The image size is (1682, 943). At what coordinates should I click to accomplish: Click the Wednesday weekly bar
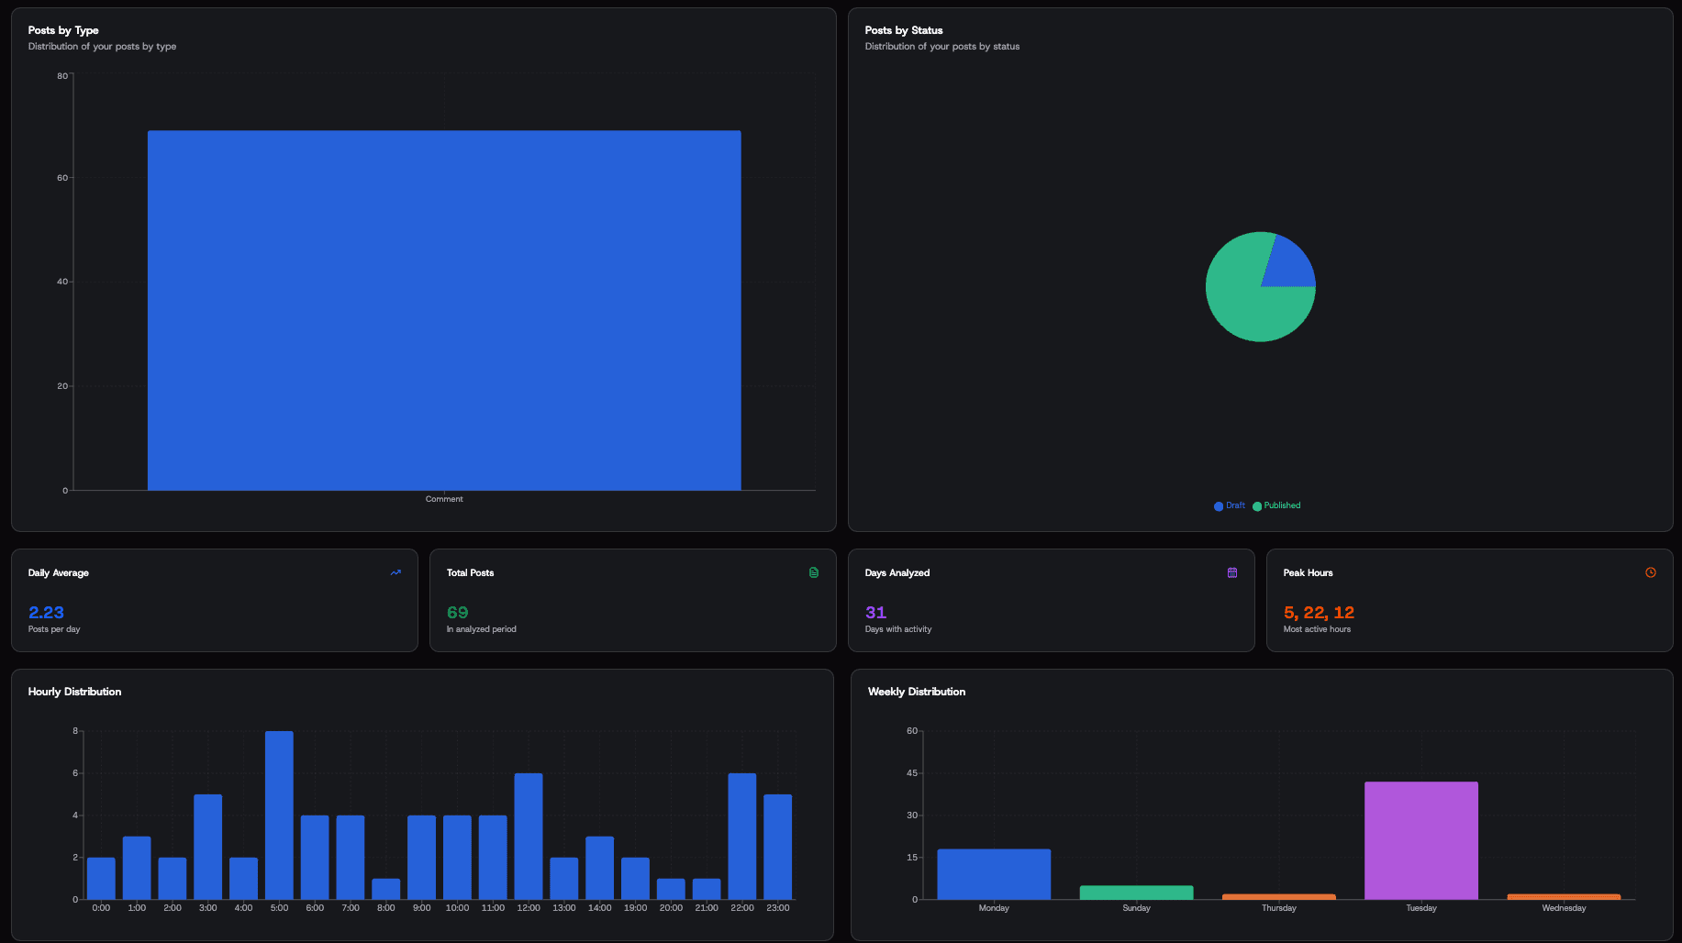(1564, 896)
